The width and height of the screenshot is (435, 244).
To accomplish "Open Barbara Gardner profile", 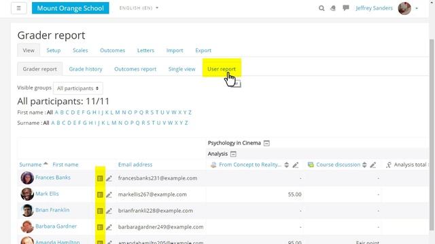I will pyautogui.click(x=56, y=226).
